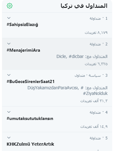Screen dimensions: 116x151
Task: Open related hashtag #ZiyaNolduk
Action: click(95, 93)
